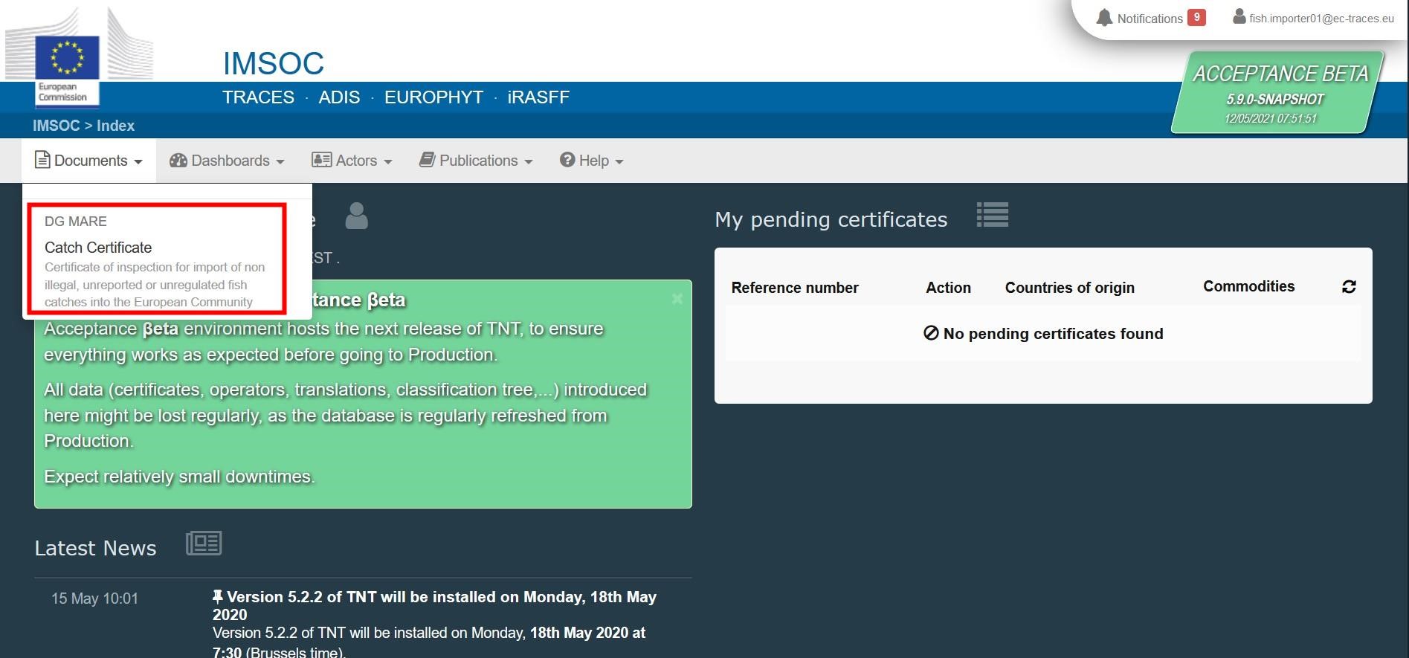Click the user account person icon
The image size is (1409, 658).
[1239, 16]
